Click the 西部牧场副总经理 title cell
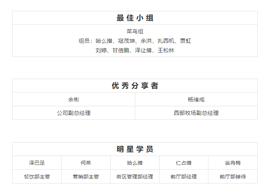The width and height of the screenshot is (274, 194). coord(196,113)
